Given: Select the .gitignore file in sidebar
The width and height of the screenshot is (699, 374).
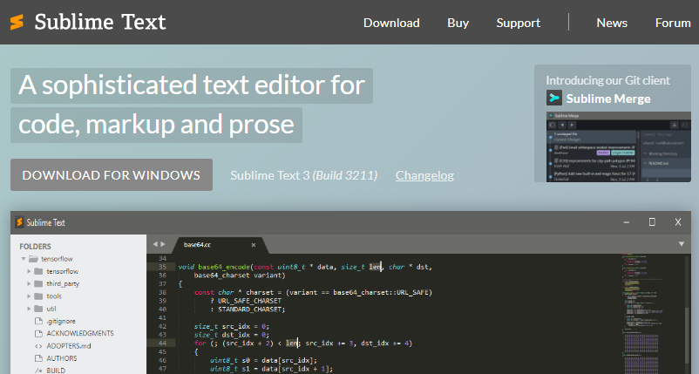Looking at the screenshot, I should pos(61,321).
